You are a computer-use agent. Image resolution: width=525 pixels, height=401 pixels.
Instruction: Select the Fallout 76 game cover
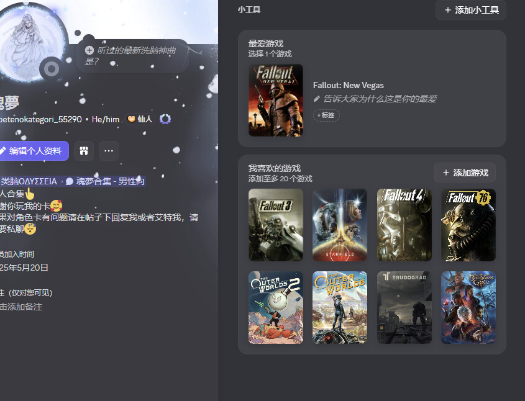[468, 225]
